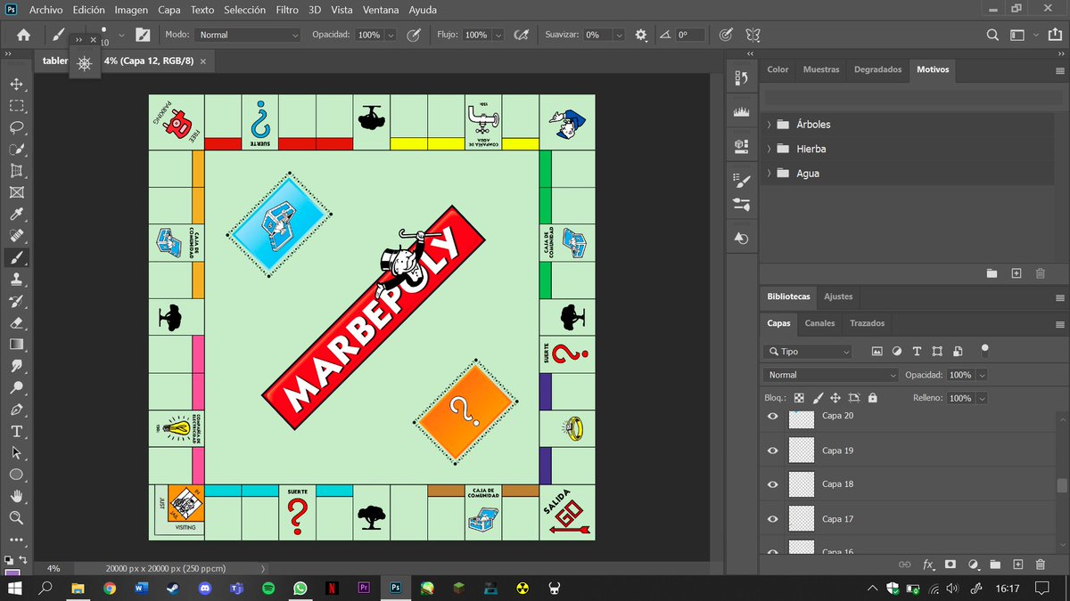Click the Home icon in options bar
This screenshot has height=601, width=1070.
24,35
